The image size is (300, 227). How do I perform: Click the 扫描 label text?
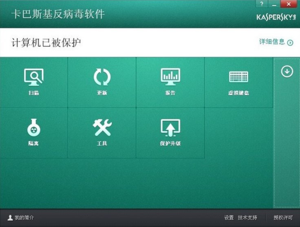34,93
